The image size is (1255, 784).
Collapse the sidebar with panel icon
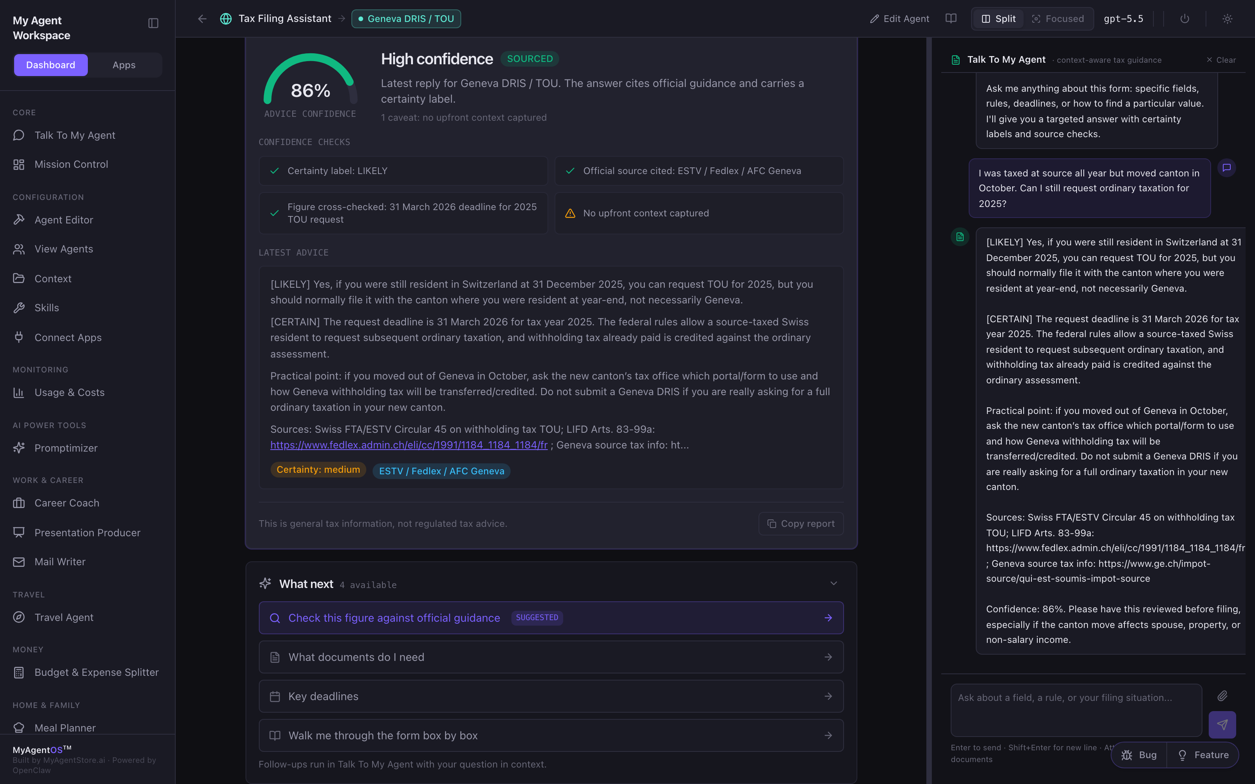pos(153,24)
